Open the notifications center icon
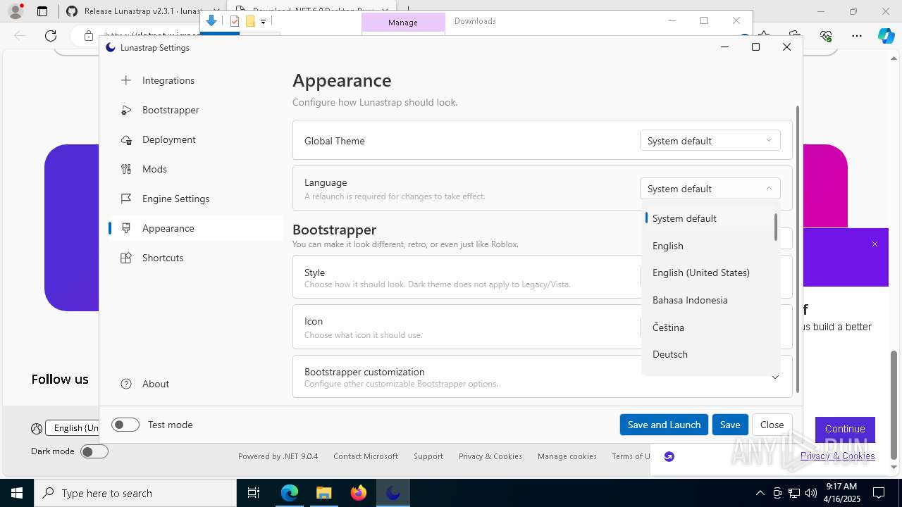Viewport: 902px width, 507px height. pyautogui.click(x=879, y=493)
